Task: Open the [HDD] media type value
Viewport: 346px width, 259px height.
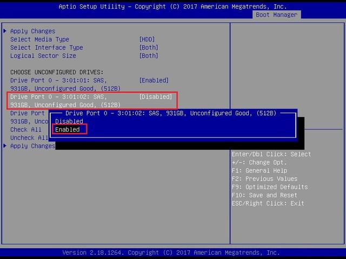Action: 147,39
